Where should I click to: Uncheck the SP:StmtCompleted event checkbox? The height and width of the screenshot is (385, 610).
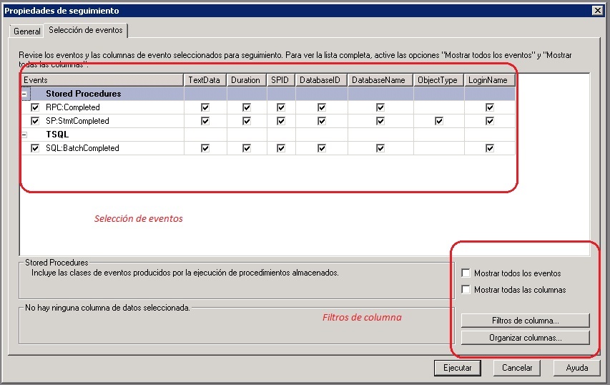(35, 121)
